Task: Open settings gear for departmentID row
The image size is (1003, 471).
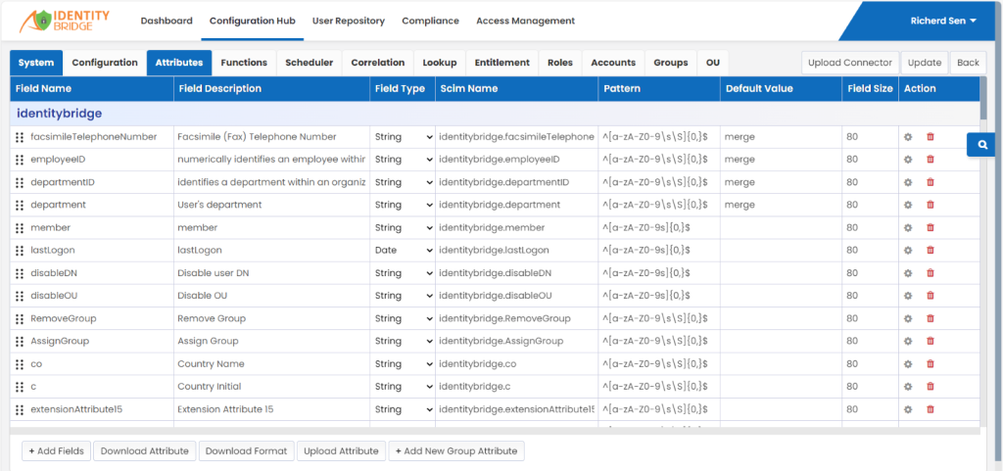Action: 907,182
